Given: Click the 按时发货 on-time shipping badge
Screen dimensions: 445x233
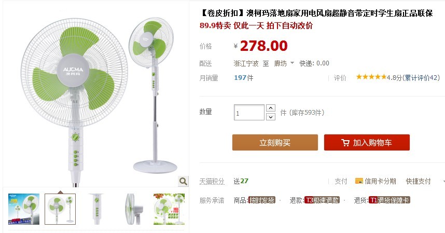Looking at the screenshot, I should coord(262,200).
